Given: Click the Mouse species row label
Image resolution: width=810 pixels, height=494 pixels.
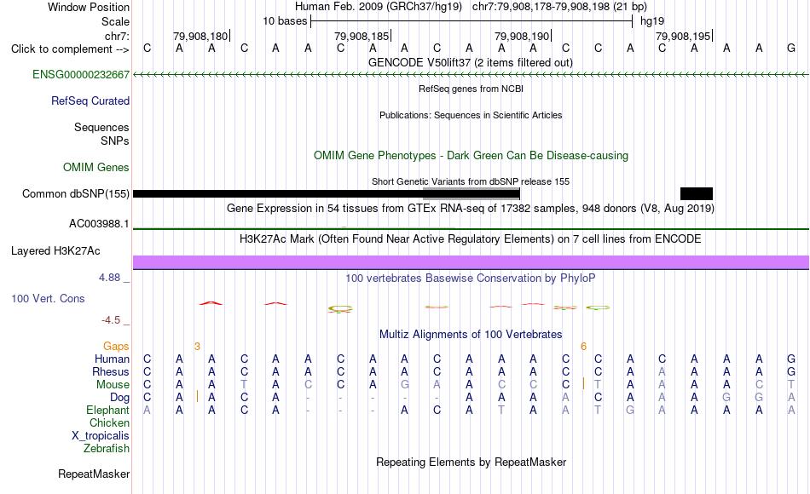Looking at the screenshot, I should coord(113,385).
